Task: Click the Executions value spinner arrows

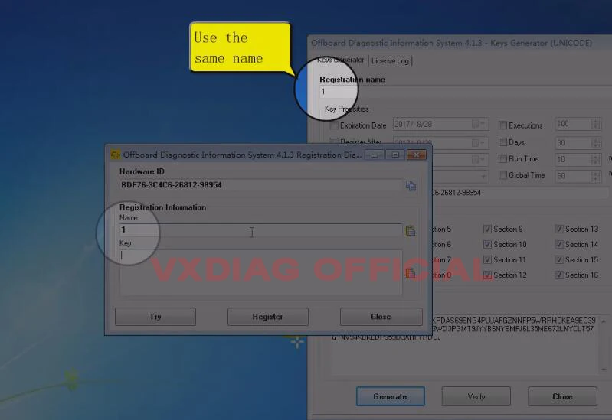Action: (x=595, y=125)
